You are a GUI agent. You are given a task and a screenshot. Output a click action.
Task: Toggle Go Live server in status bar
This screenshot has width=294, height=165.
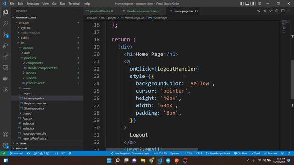pyautogui.click(x=240, y=153)
